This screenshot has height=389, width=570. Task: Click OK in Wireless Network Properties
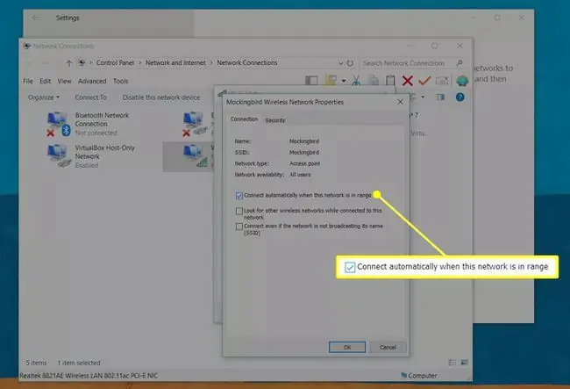[x=347, y=347]
